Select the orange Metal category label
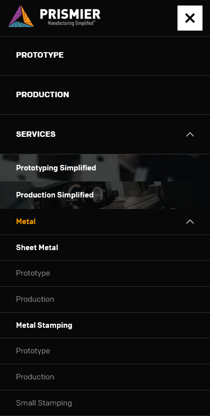Viewport: 210px width, 416px height. (x=25, y=222)
